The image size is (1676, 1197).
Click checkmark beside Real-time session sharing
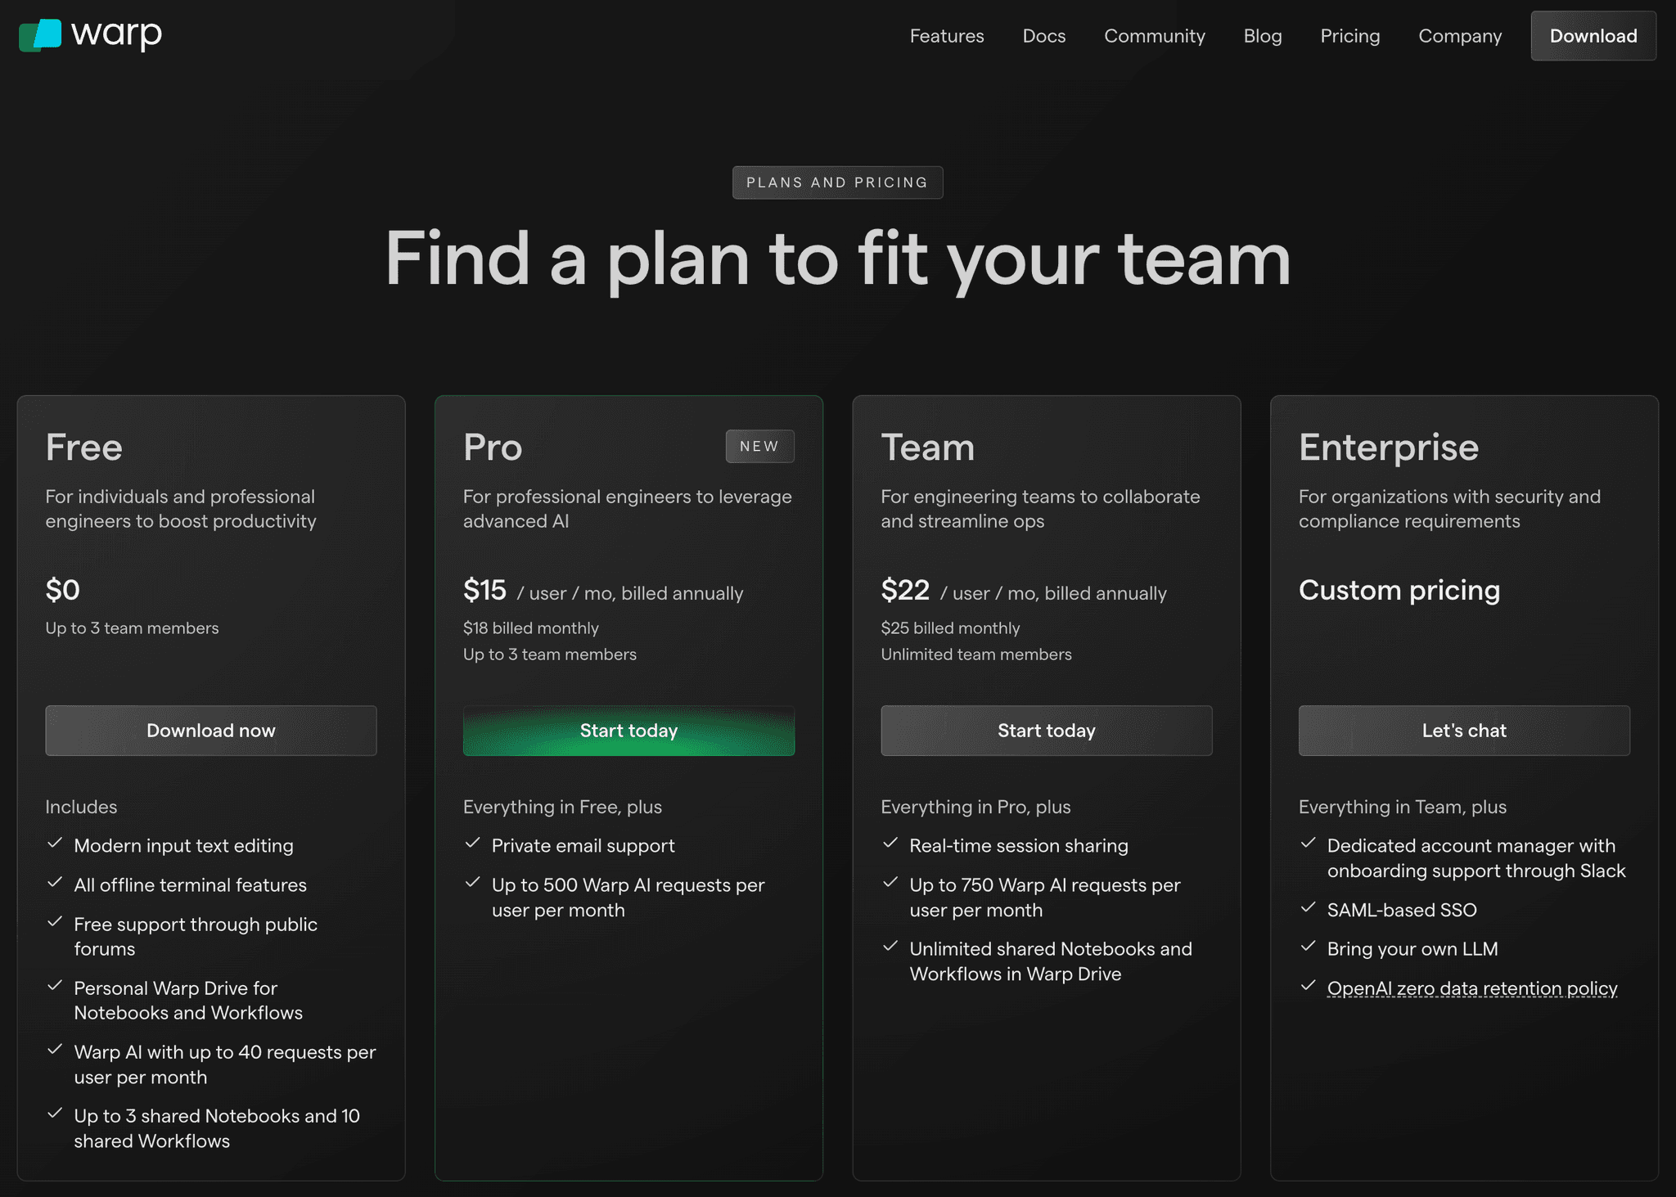[890, 844]
